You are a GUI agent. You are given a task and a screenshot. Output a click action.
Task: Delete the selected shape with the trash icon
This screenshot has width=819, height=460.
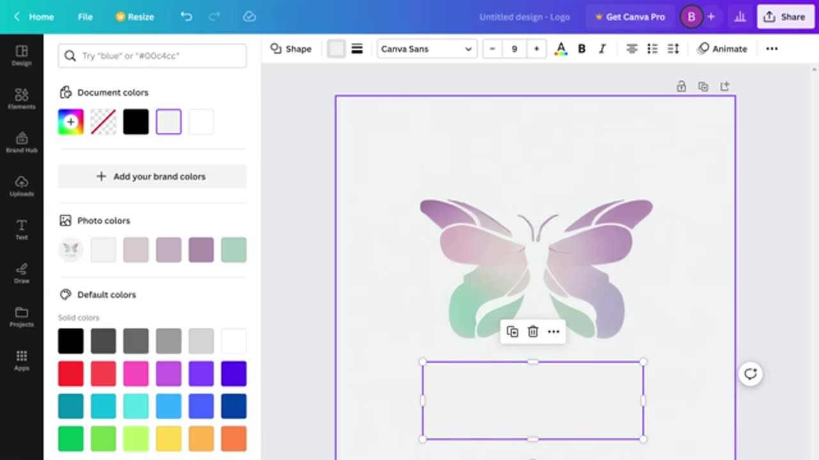pos(533,332)
